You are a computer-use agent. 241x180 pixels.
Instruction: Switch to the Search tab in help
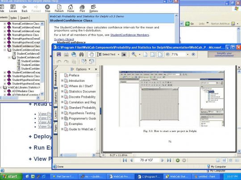[24, 18]
